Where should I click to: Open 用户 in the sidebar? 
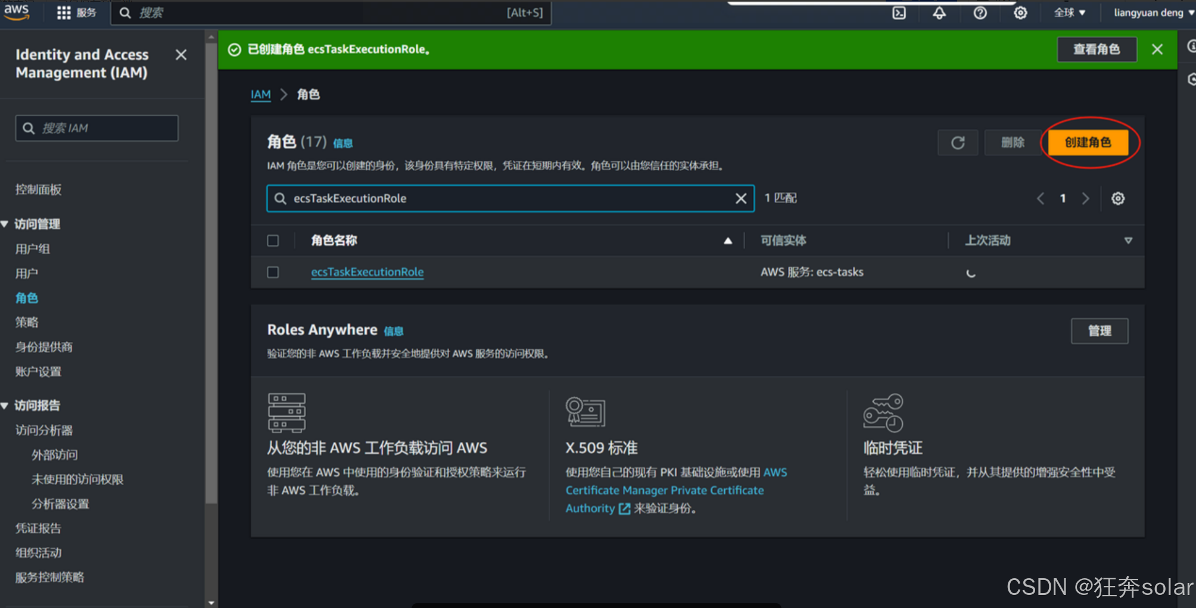click(x=27, y=273)
